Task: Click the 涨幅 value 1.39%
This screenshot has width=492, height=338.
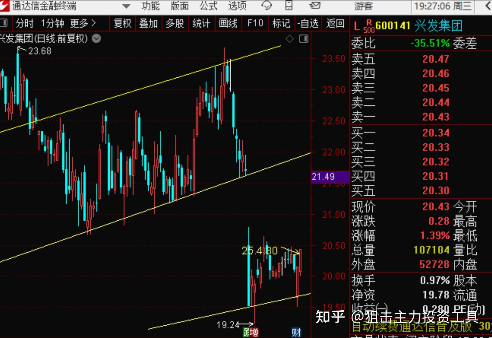Action: (x=435, y=235)
